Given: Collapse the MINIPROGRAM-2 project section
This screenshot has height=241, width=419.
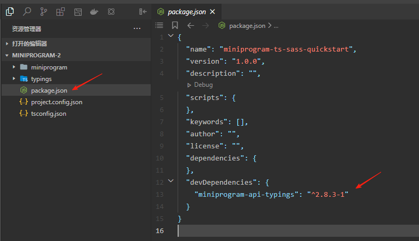Looking at the screenshot, I should tap(76, 55).
